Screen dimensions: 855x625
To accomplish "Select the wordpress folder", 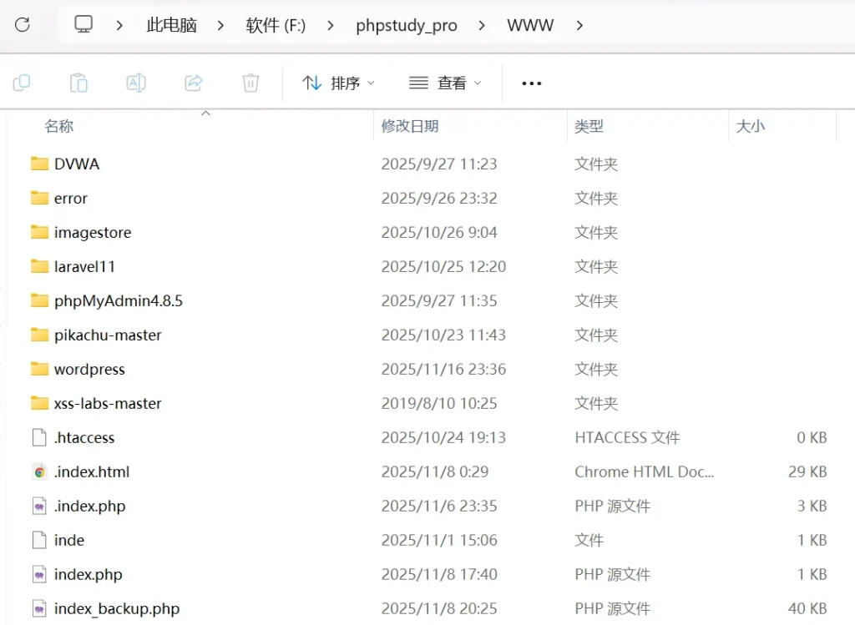I will click(x=89, y=369).
